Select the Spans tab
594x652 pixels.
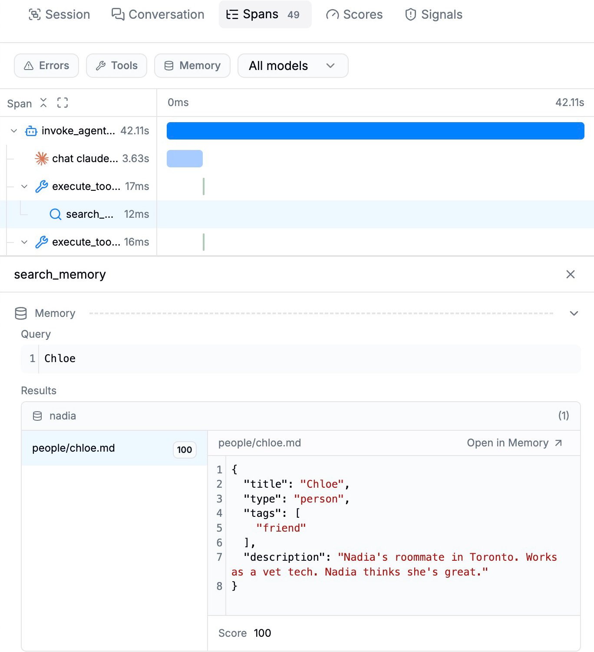265,14
